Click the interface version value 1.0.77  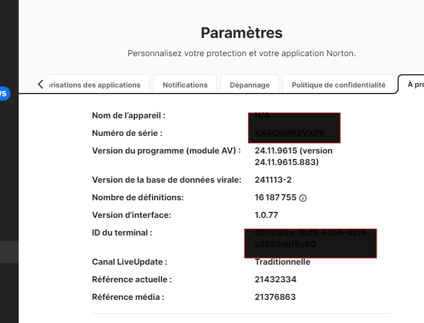(267, 215)
